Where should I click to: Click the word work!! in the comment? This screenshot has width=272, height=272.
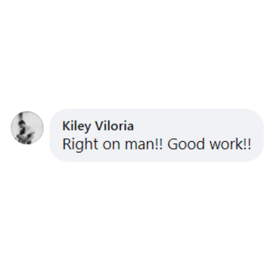pos(230,144)
